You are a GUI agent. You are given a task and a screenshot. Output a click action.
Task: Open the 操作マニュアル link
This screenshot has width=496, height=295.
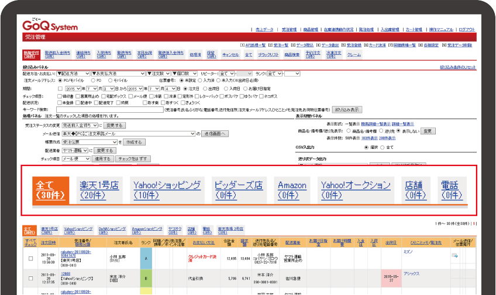point(441,29)
